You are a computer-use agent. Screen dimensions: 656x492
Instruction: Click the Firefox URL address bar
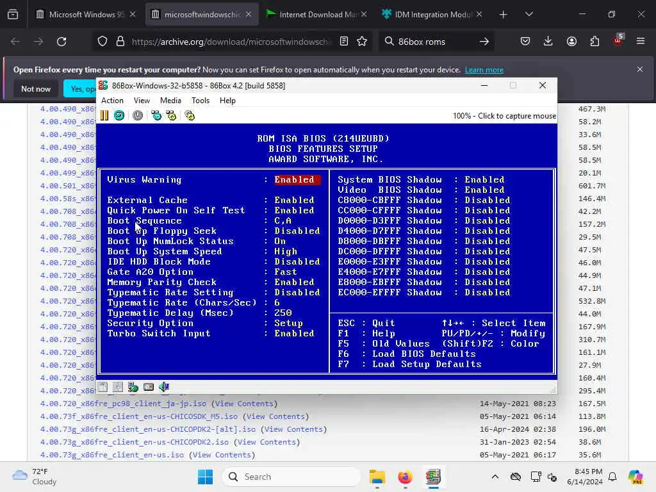pyautogui.click(x=231, y=42)
